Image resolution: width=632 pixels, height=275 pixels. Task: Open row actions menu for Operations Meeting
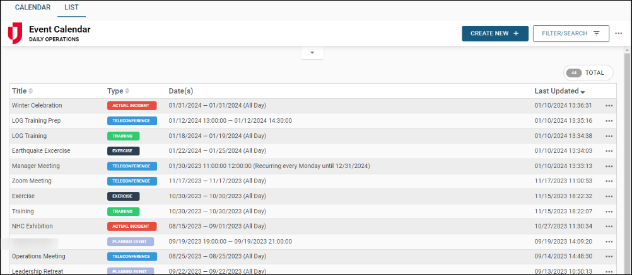click(609, 257)
